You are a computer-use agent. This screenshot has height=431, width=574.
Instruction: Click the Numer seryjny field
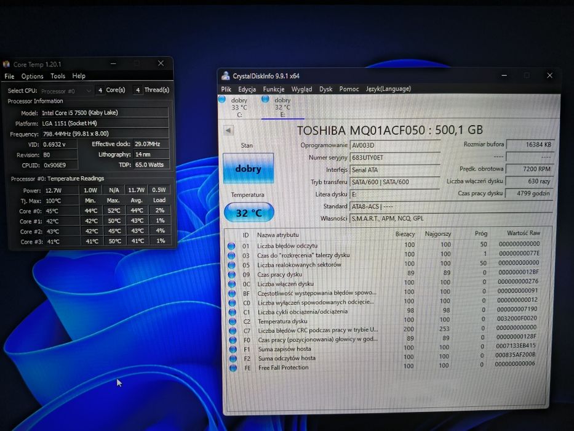[x=394, y=158]
